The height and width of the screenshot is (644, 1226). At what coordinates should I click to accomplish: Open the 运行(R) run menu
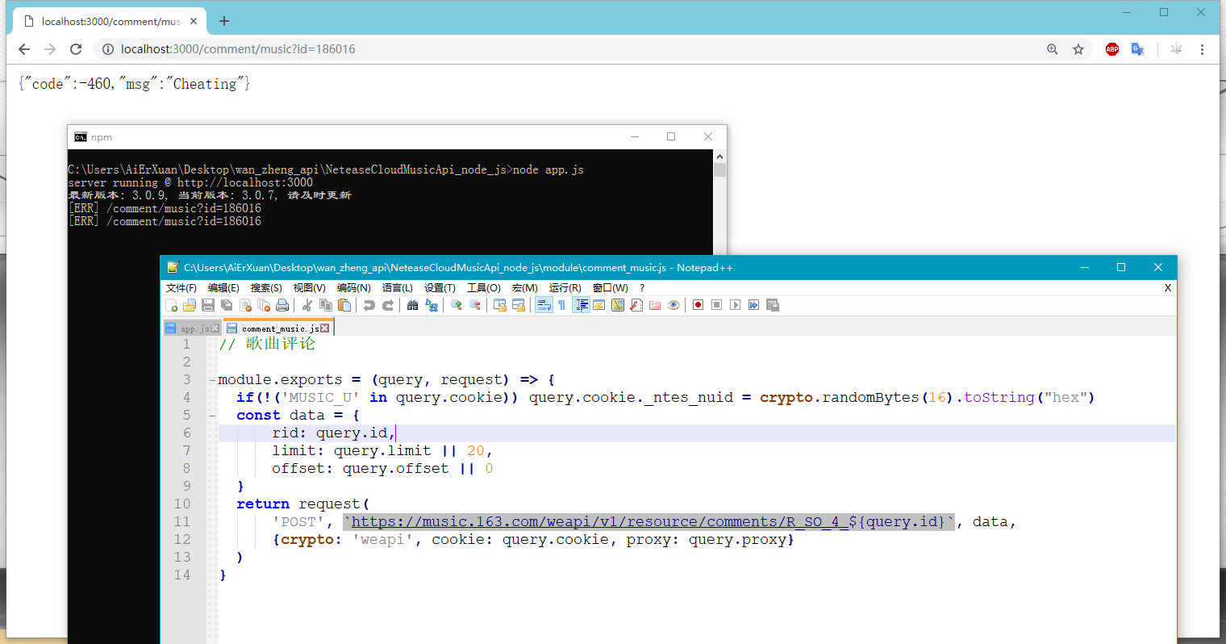(565, 287)
